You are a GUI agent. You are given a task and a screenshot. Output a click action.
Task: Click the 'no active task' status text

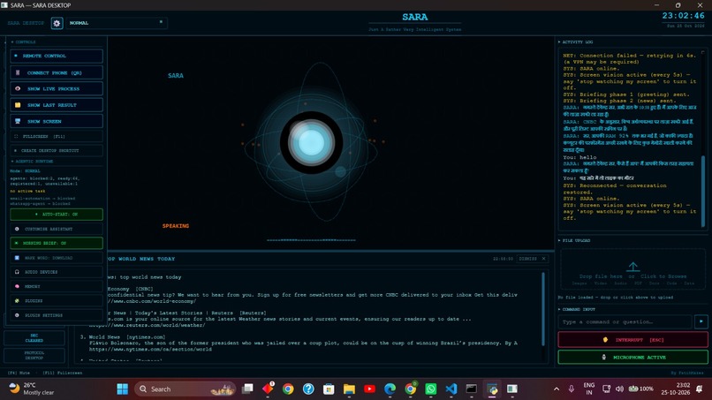click(x=27, y=191)
